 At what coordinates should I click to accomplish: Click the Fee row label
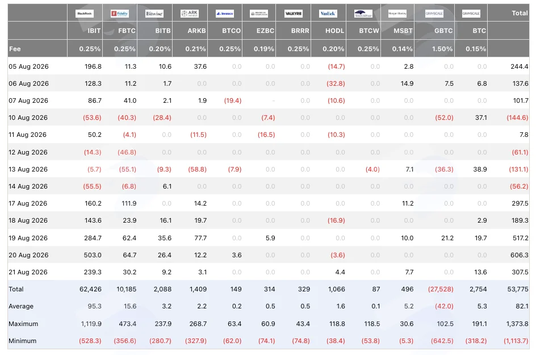15,49
